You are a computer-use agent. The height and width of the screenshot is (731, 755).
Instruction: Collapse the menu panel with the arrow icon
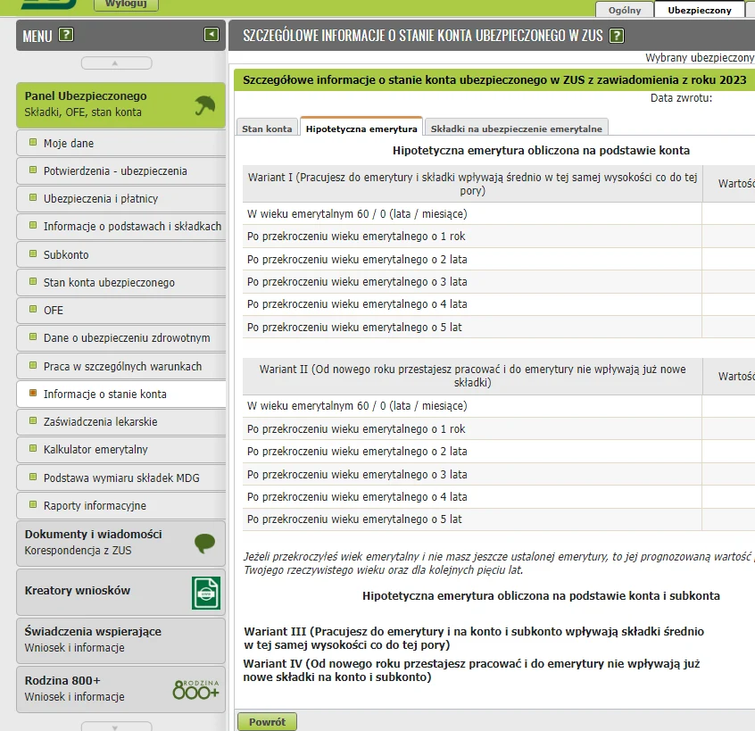[211, 35]
